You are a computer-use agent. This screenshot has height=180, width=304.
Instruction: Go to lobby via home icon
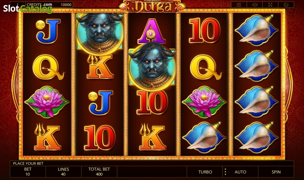click(x=286, y=5)
